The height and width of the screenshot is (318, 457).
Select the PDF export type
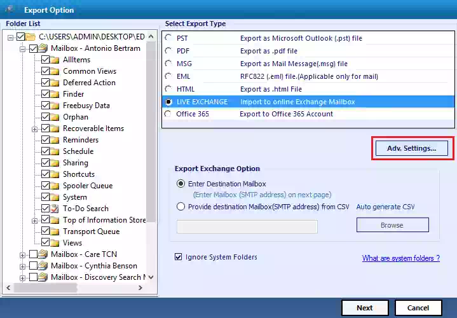168,51
